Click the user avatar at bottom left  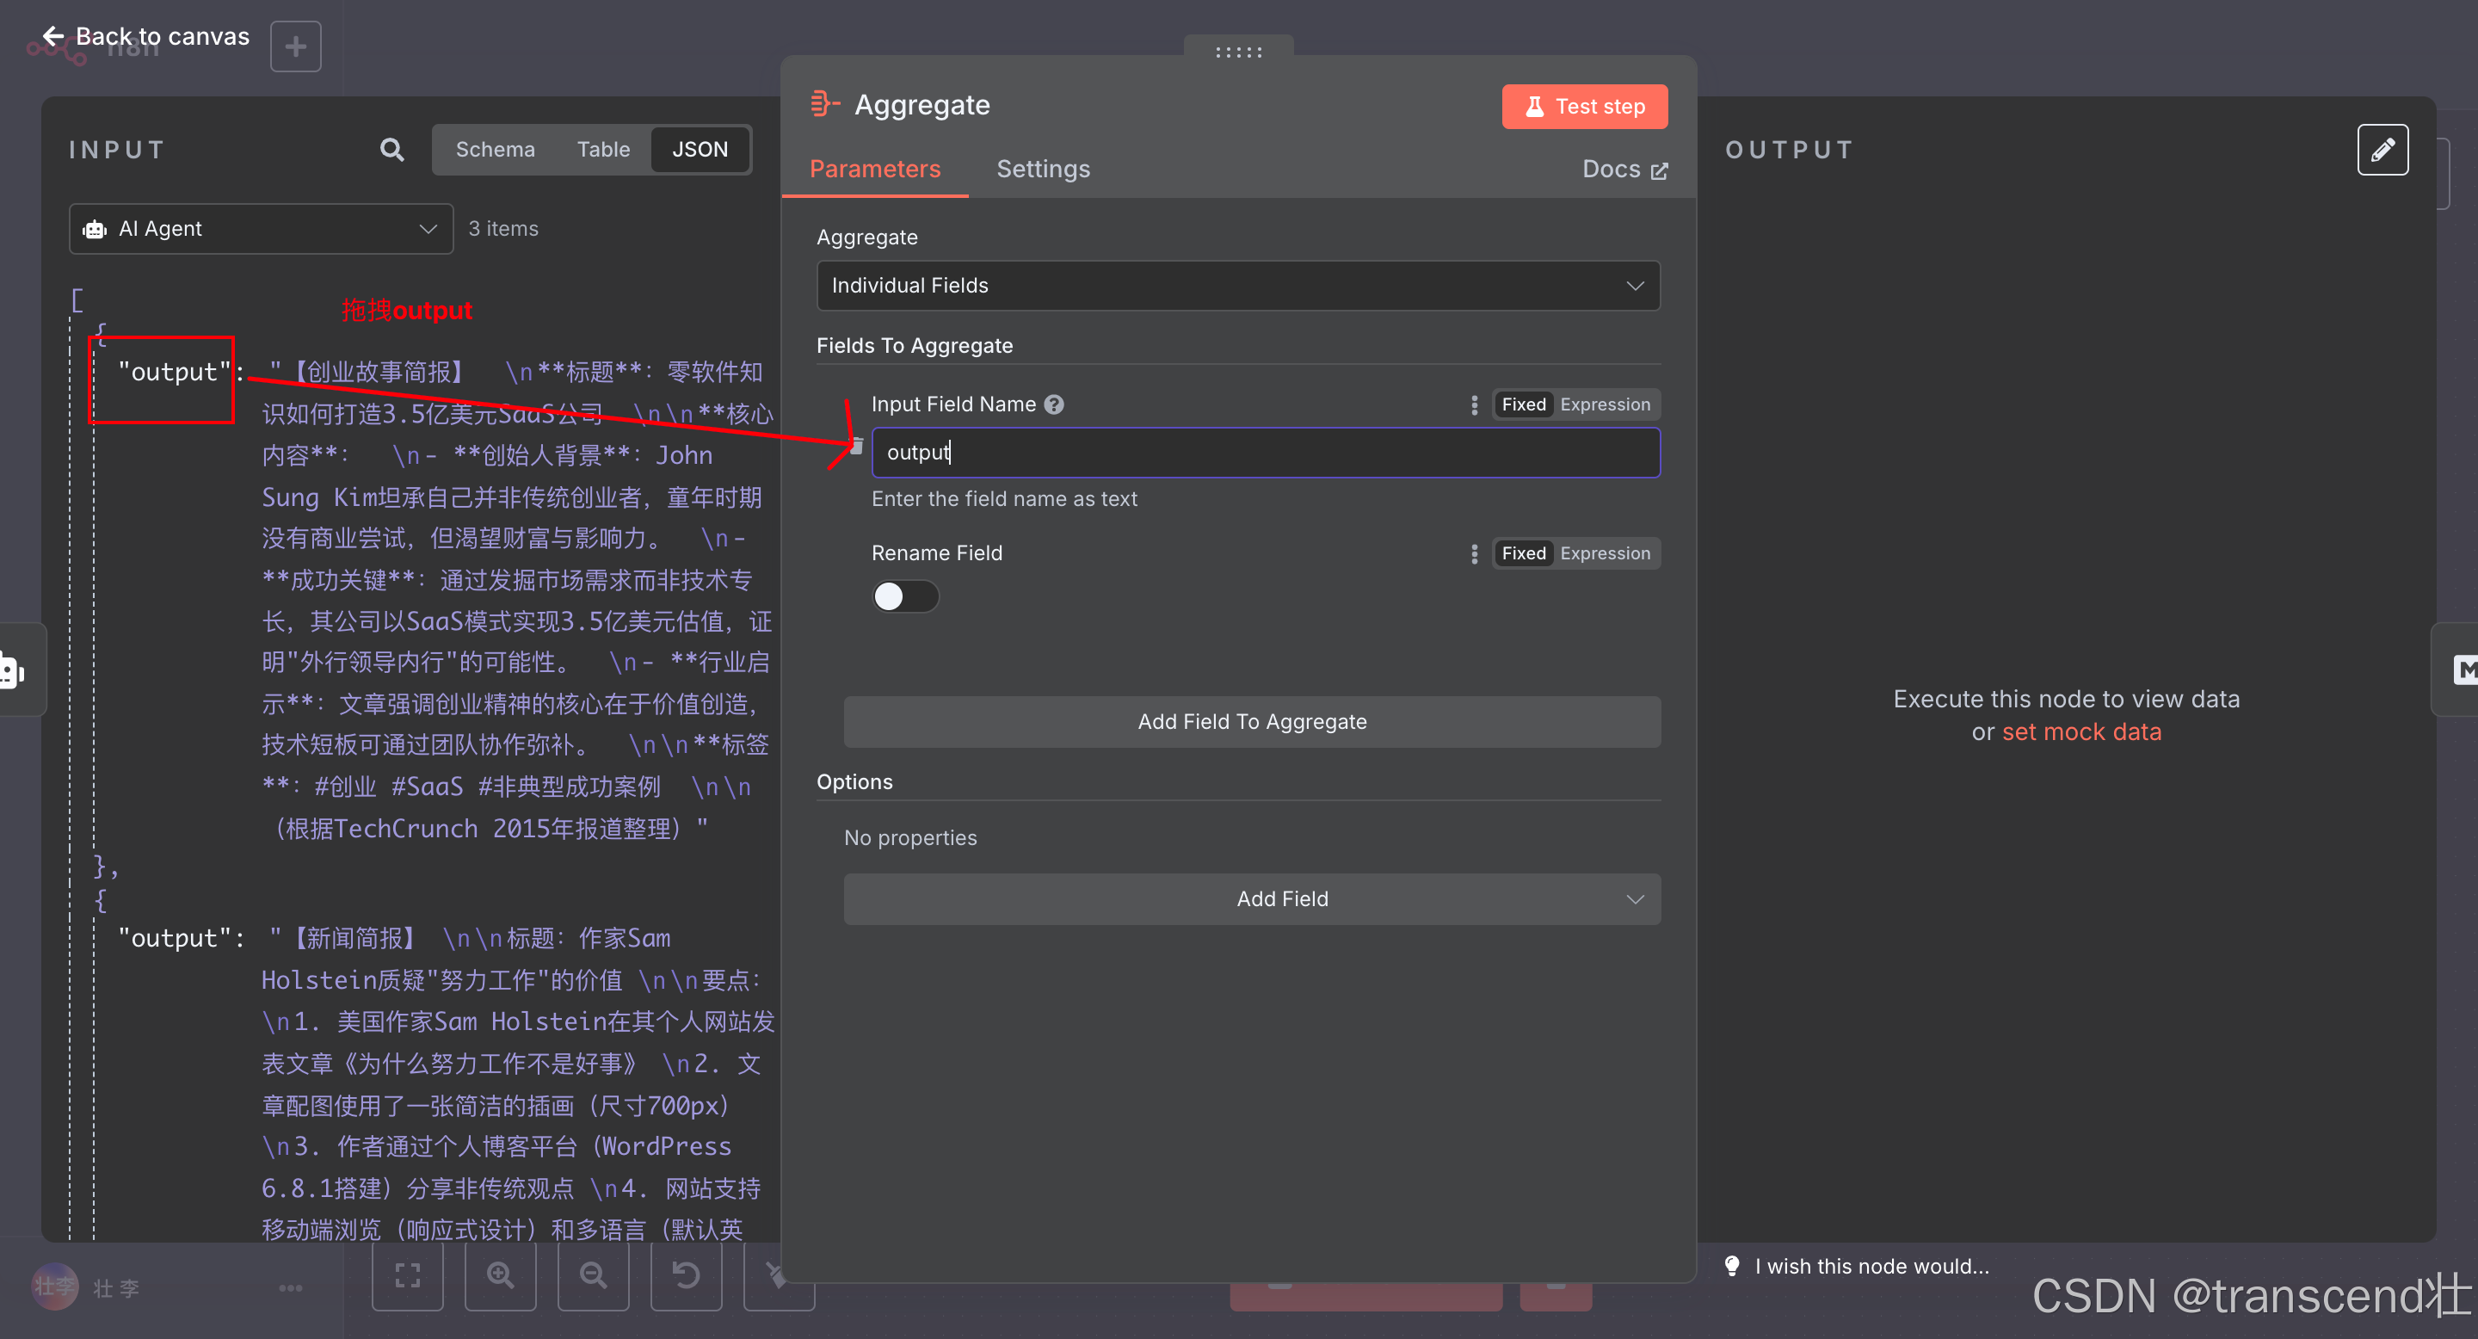(55, 1287)
